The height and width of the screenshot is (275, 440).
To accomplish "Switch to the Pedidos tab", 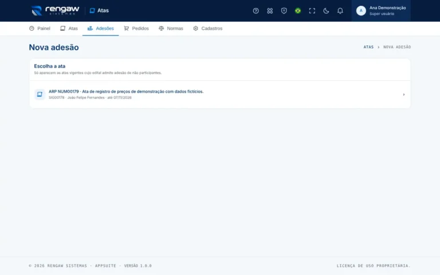I will (x=136, y=28).
